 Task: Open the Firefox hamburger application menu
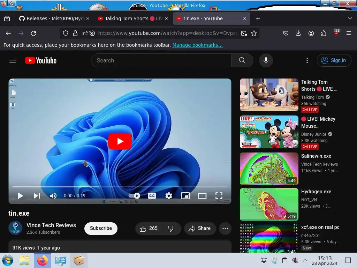pyautogui.click(x=349, y=33)
